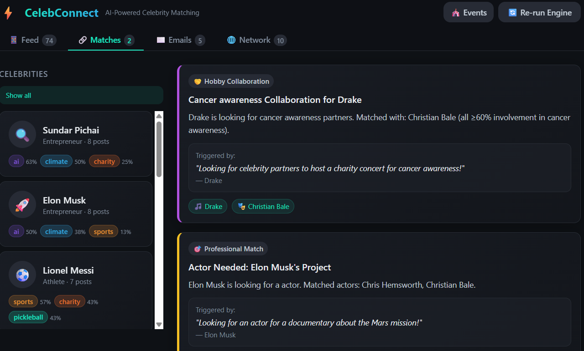Click Elon Musk's sports tag
The height and width of the screenshot is (351, 584).
pos(104,232)
